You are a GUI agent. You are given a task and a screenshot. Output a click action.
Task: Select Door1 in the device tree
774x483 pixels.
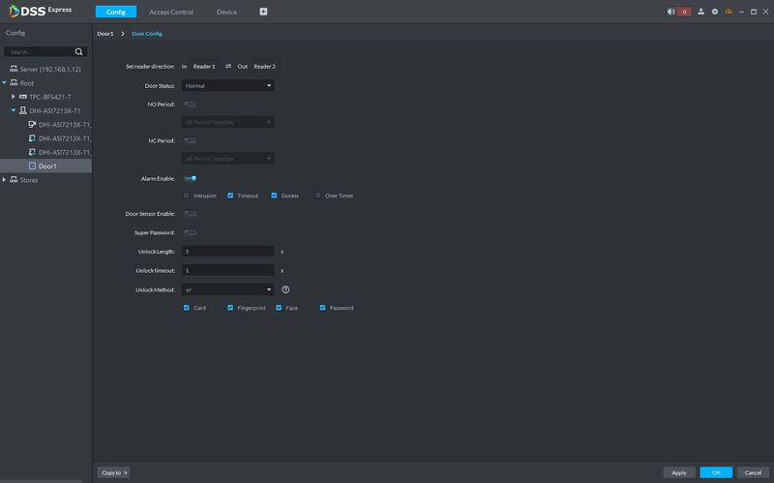click(x=45, y=166)
